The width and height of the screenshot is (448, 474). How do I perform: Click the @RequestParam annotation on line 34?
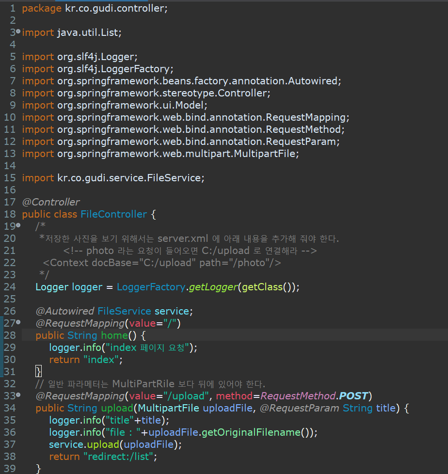point(300,408)
